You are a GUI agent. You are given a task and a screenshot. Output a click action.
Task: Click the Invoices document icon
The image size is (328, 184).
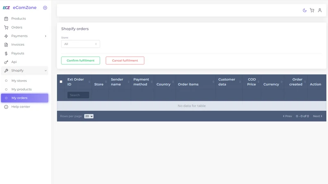pos(6,45)
